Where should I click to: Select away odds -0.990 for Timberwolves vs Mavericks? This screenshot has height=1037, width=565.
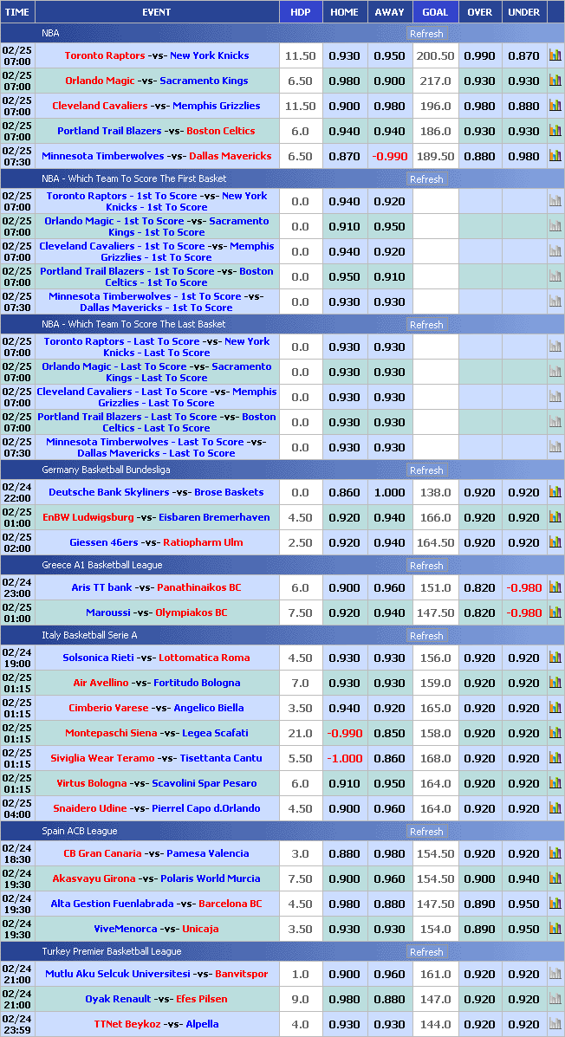coord(389,156)
